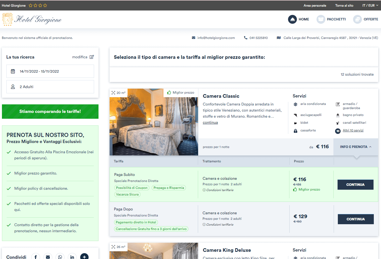
Task: Open the IT / EUR language and currency dropdown
Action: (370, 6)
